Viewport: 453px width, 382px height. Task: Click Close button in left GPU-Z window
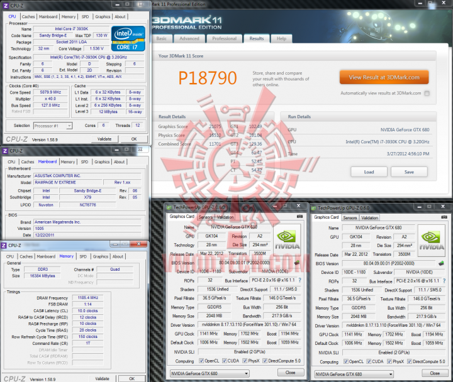290,373
